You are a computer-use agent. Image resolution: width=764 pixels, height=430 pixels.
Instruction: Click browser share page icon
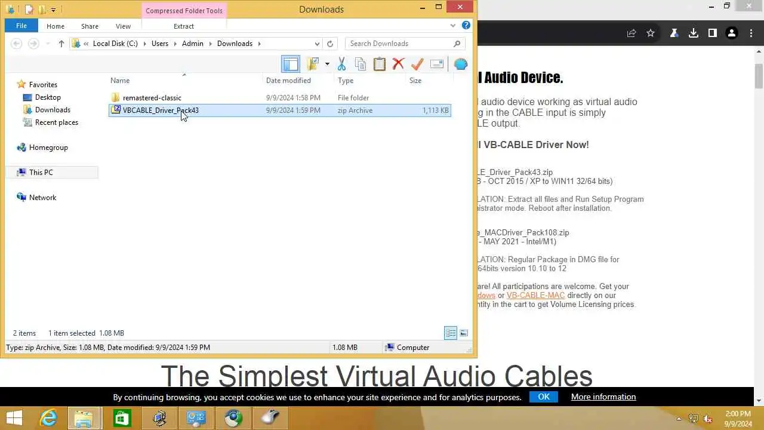(x=631, y=33)
